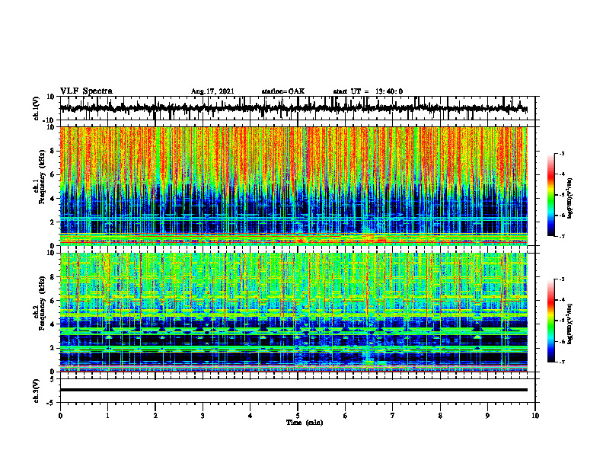Select the date text "Aug.17, 2021"

click(212, 91)
